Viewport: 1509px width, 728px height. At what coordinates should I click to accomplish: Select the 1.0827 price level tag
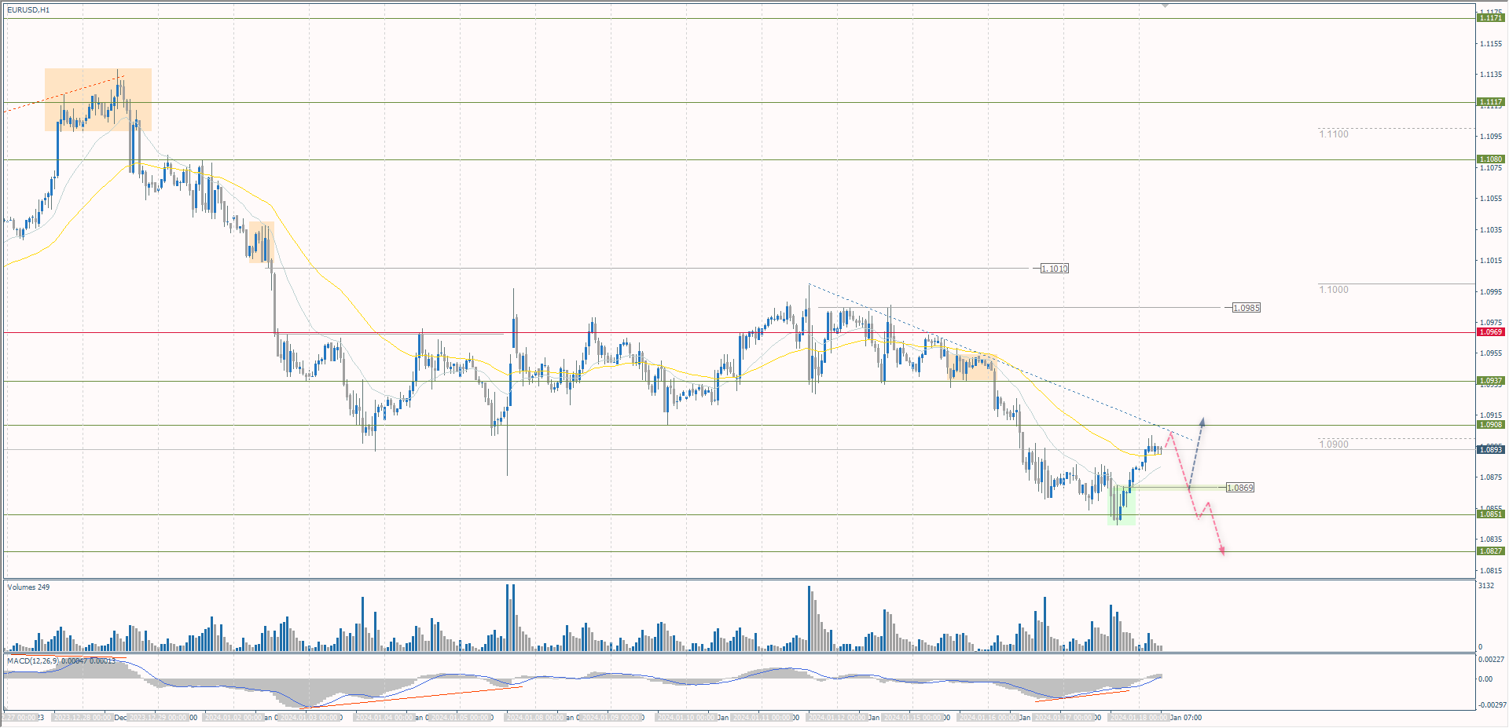[1491, 551]
